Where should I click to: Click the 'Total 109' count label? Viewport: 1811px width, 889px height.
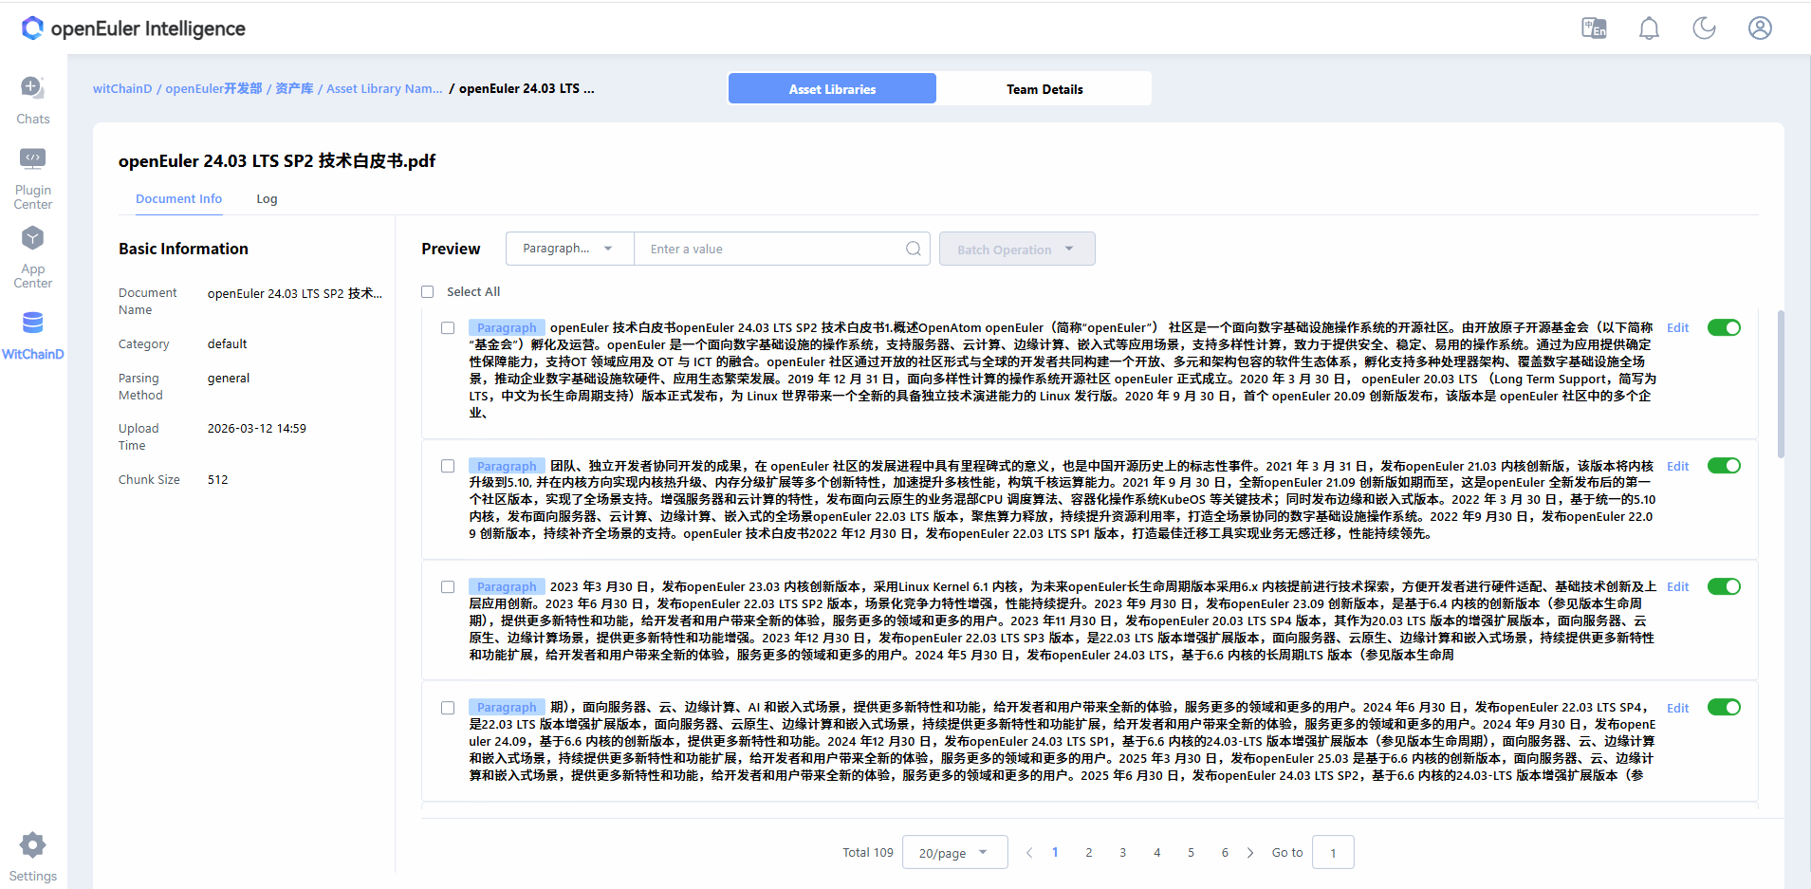(868, 853)
